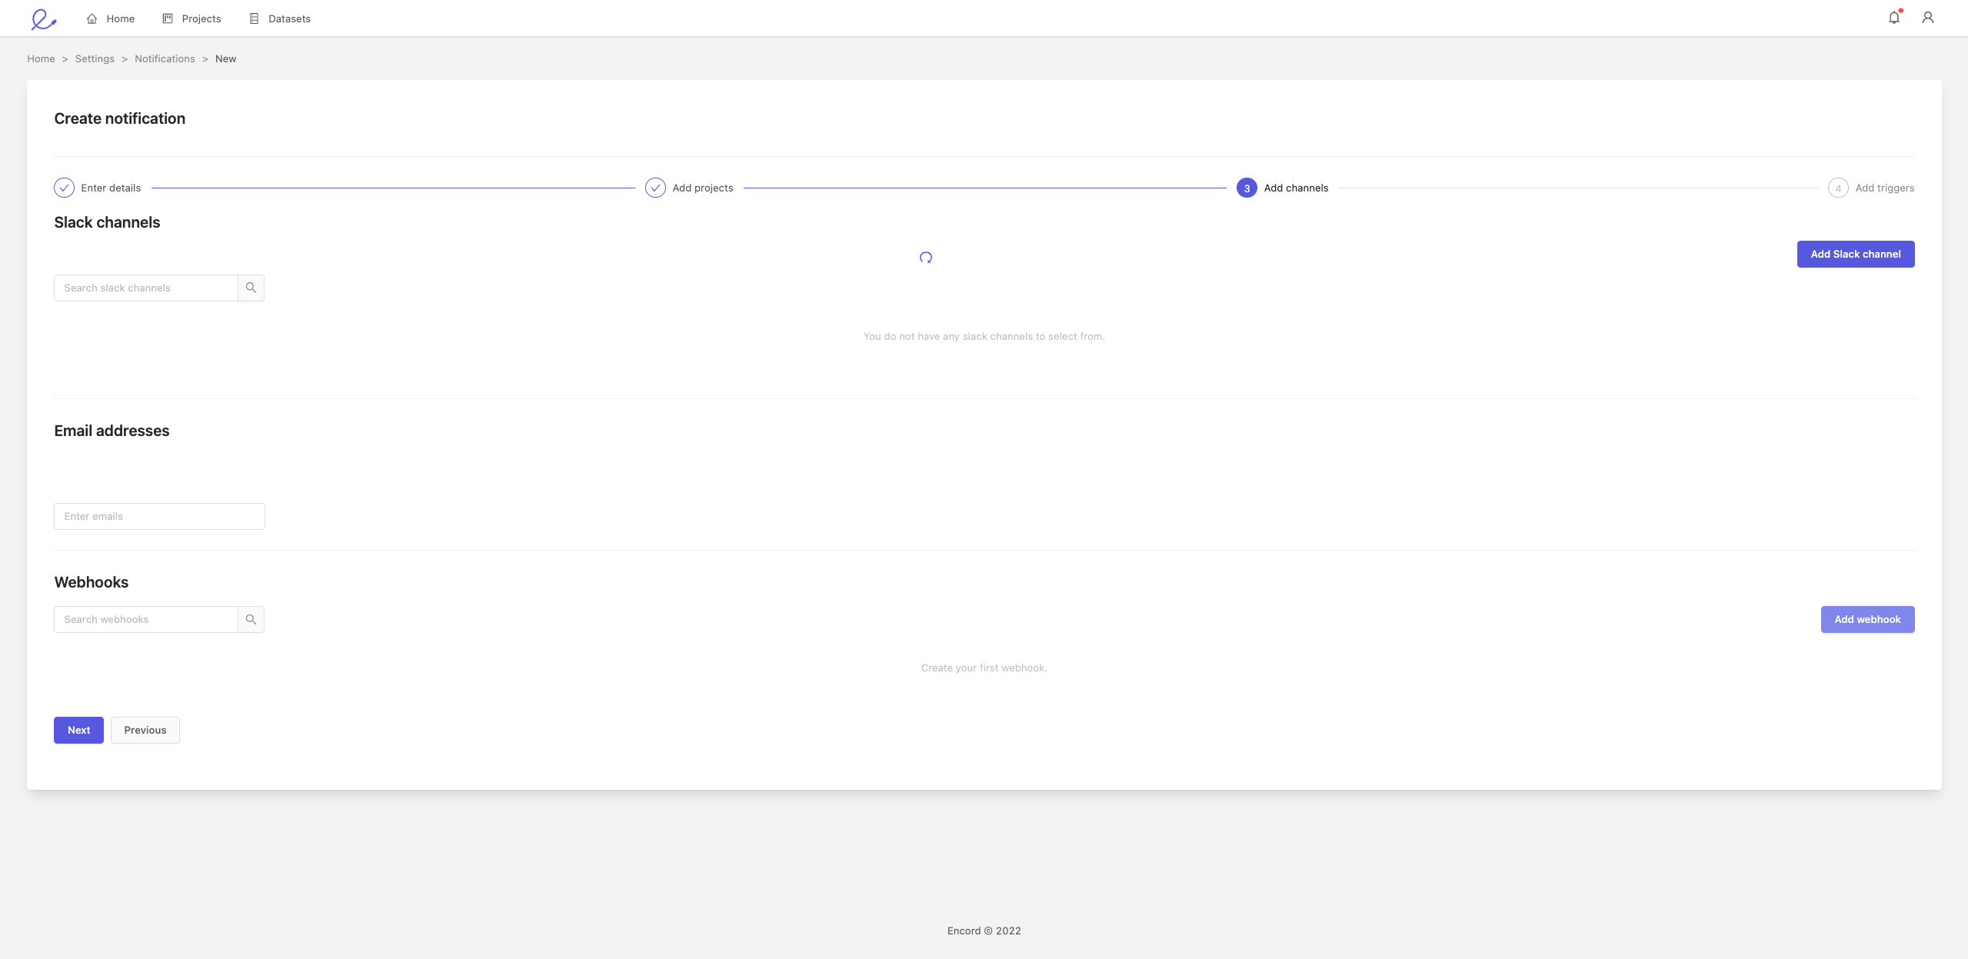This screenshot has width=1968, height=959.
Task: Click the Enter details step checkmark icon
Action: pyautogui.click(x=64, y=188)
